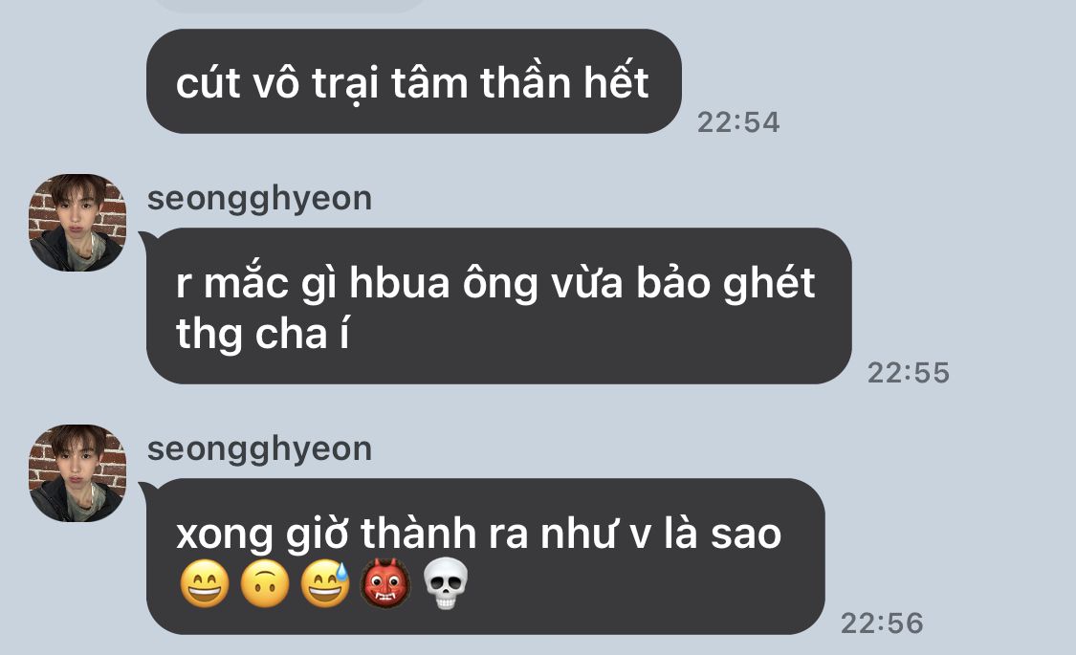Tap the 22:54 timestamp
This screenshot has height=655, width=1076.
(738, 122)
